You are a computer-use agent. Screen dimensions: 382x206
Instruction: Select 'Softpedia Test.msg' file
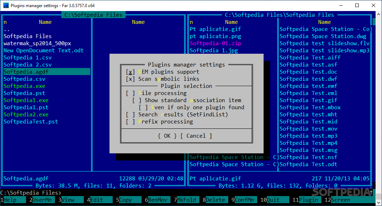(309, 150)
